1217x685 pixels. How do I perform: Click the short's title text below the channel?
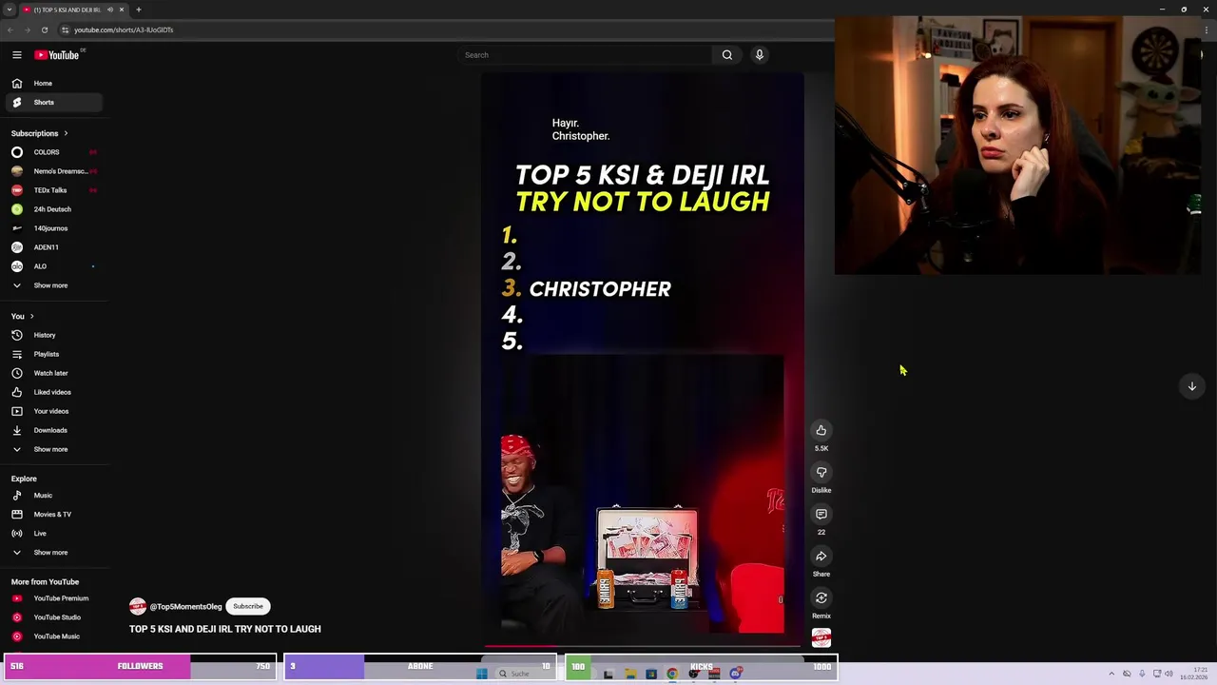tap(225, 629)
